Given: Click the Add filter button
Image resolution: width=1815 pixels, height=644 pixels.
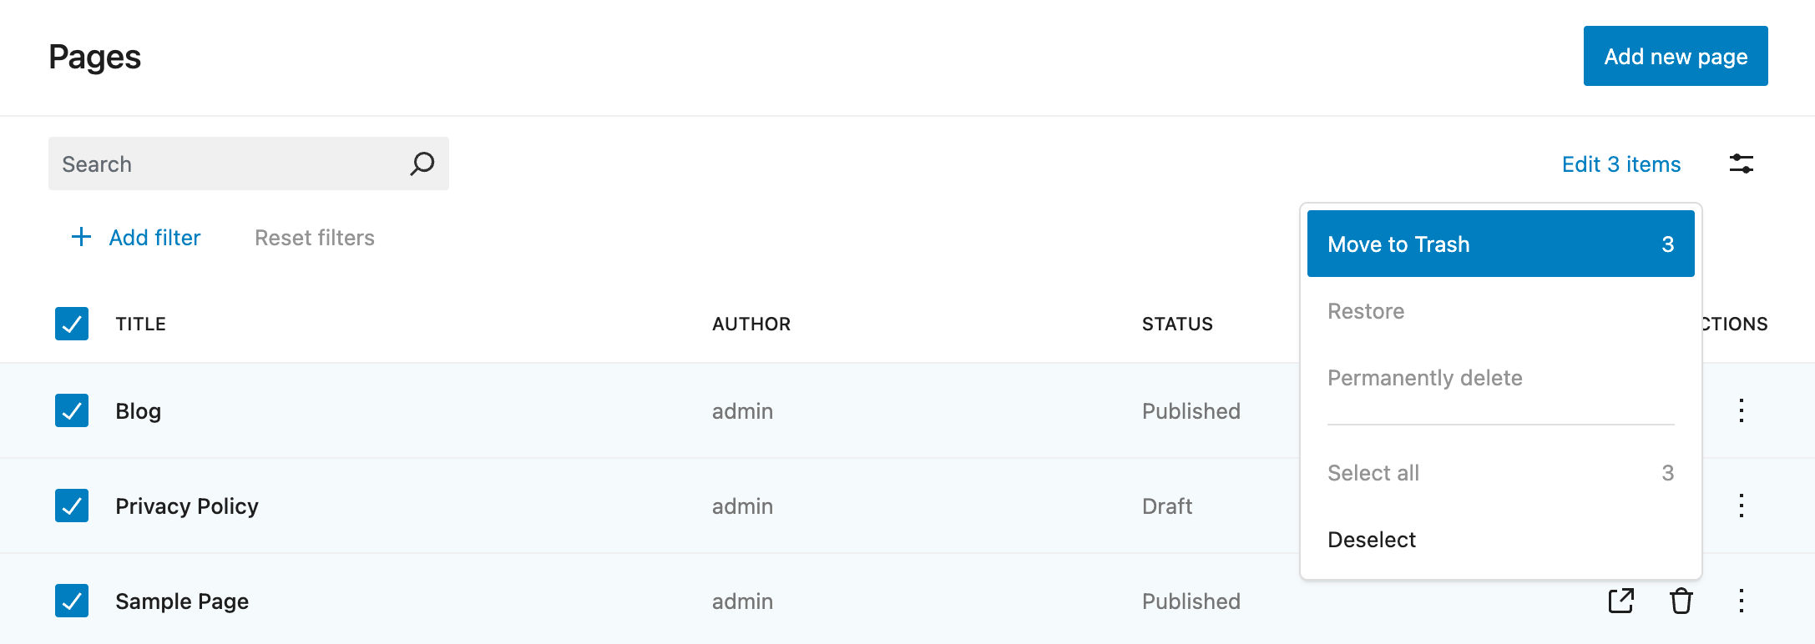Looking at the screenshot, I should point(135,238).
